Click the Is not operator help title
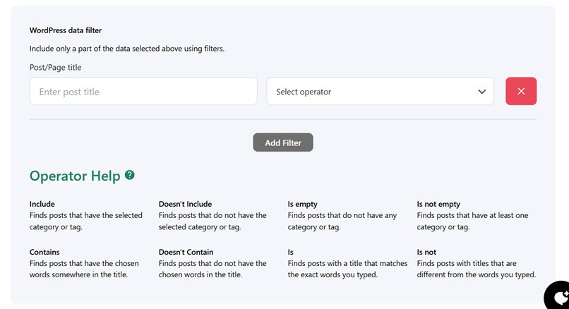 (426, 252)
